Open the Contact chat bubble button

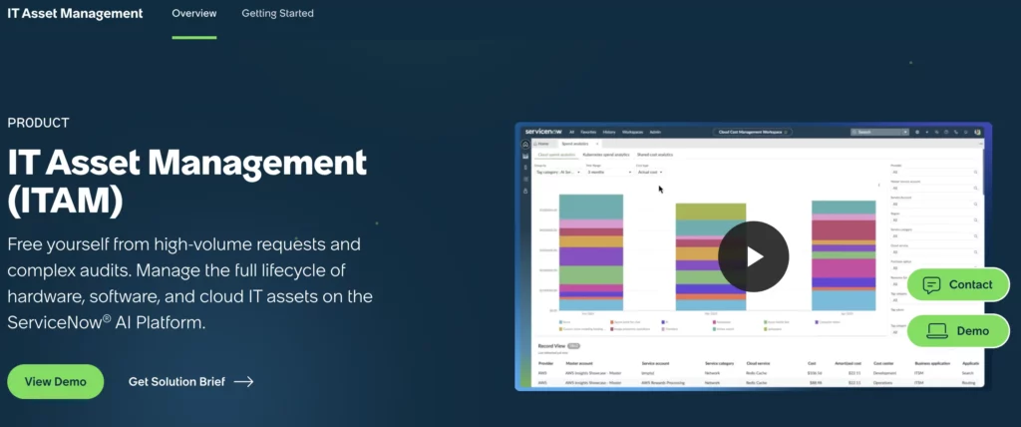958,284
